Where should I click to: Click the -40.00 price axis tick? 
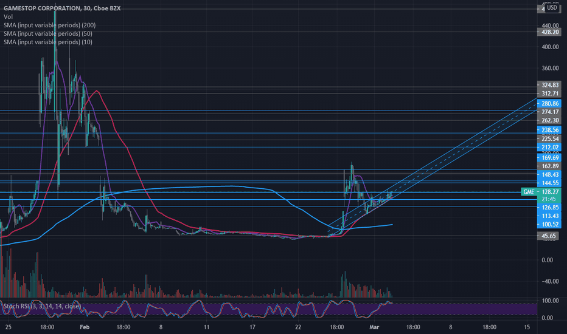pos(549,281)
